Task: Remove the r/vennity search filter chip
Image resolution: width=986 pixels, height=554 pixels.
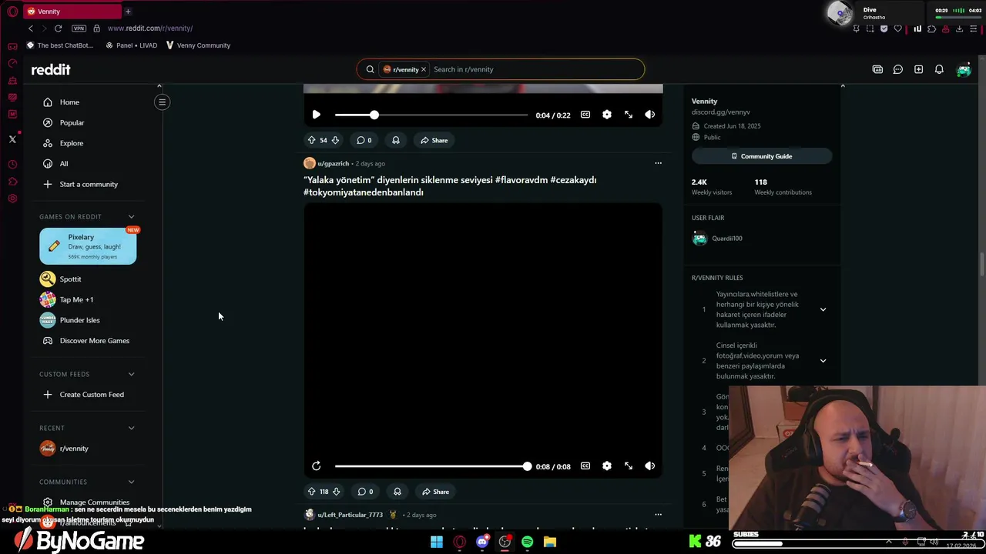Action: tap(423, 69)
